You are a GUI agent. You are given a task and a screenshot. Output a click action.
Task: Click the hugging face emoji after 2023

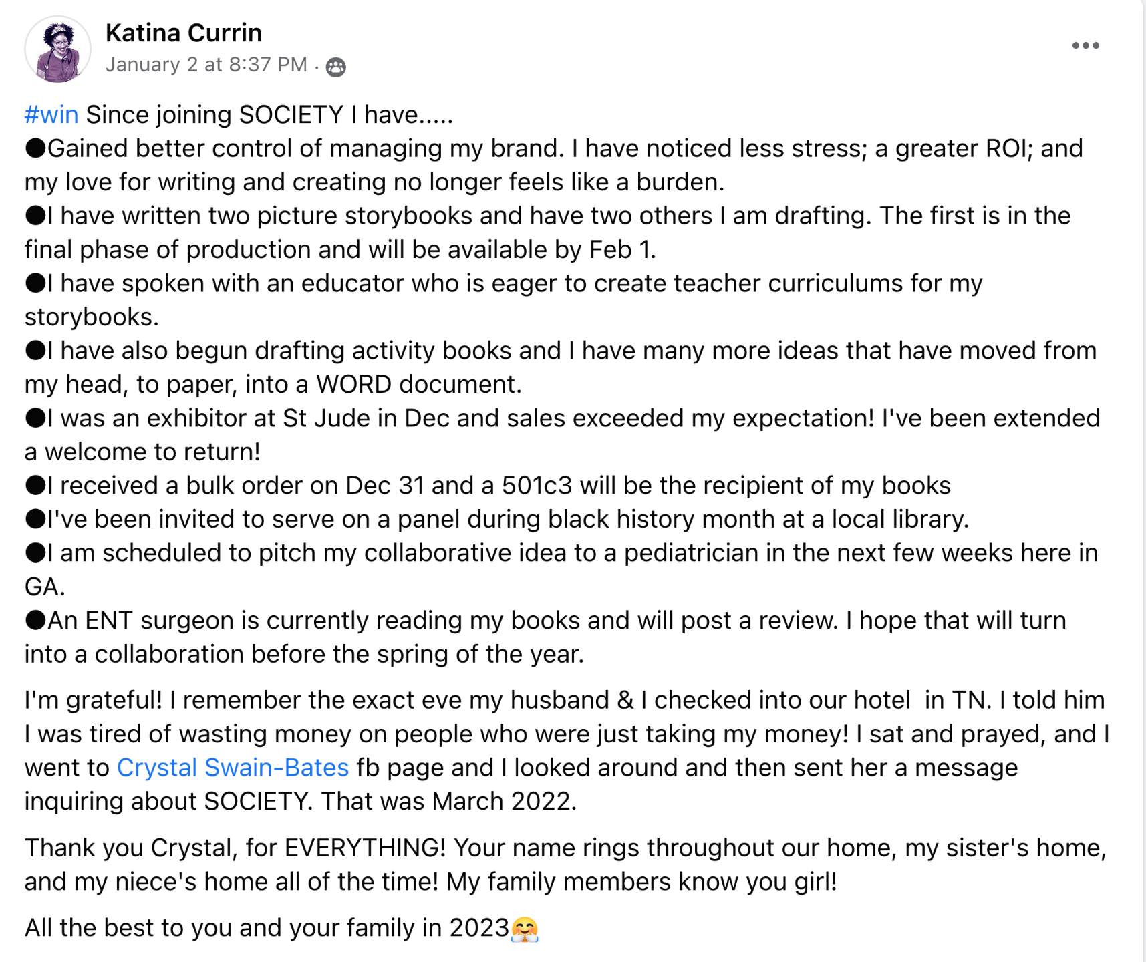pyautogui.click(x=525, y=929)
